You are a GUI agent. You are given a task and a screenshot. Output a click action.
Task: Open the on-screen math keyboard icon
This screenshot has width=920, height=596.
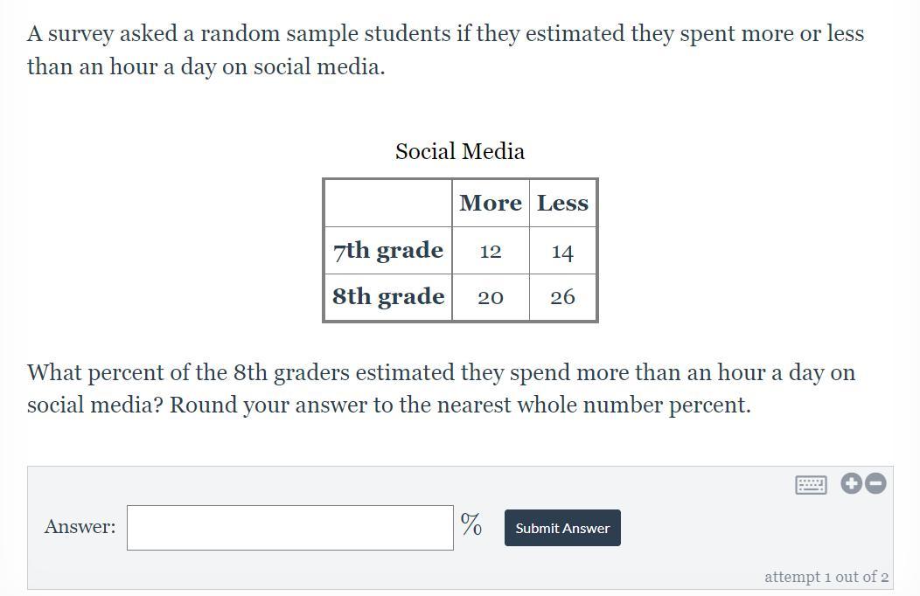[x=811, y=484]
